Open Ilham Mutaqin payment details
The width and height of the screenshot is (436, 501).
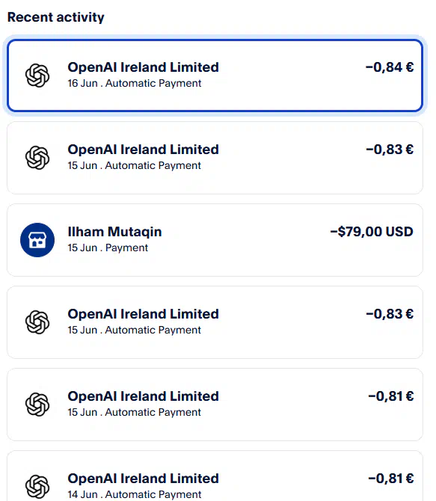point(215,240)
